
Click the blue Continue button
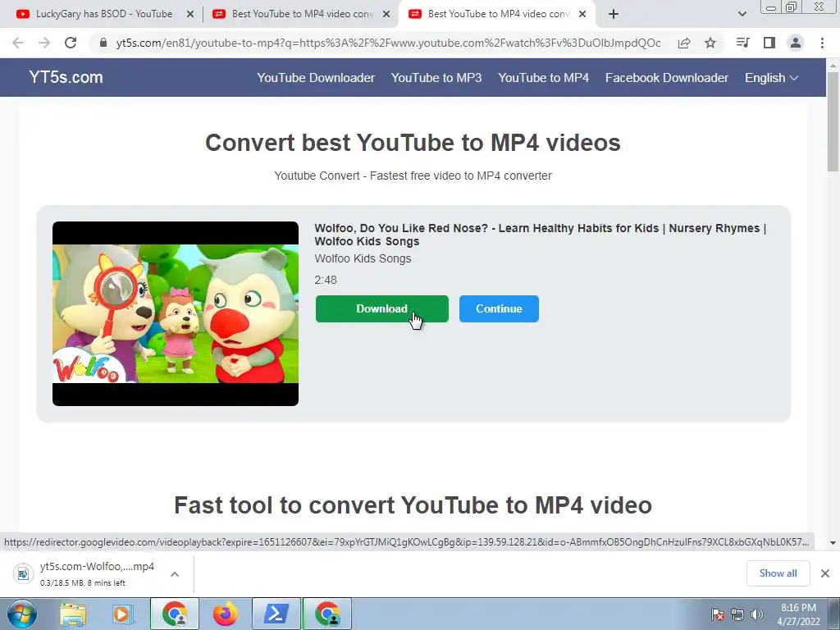coord(499,308)
